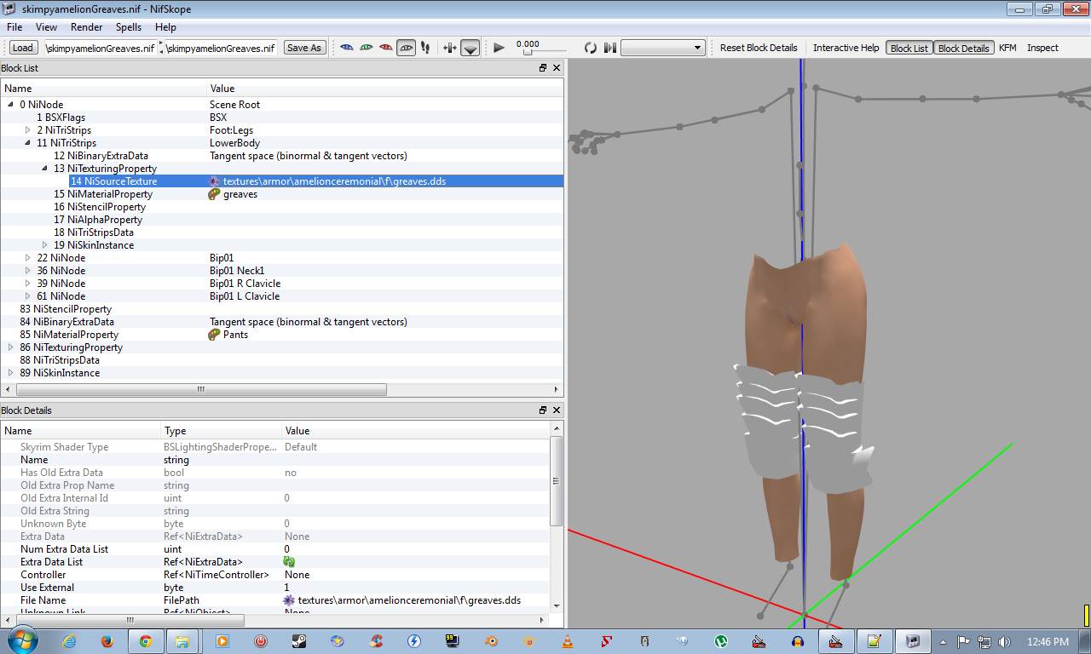The height and width of the screenshot is (654, 1091).
Task: Click the green refresh icon in Extra Data List
Action: (x=289, y=562)
